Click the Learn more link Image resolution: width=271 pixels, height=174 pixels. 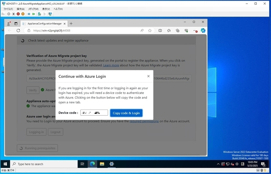point(111,65)
